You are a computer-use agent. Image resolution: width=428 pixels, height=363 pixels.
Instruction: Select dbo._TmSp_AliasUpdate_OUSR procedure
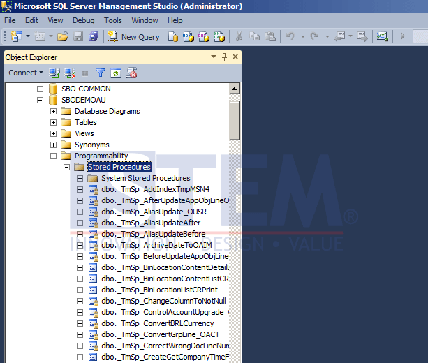[154, 212]
